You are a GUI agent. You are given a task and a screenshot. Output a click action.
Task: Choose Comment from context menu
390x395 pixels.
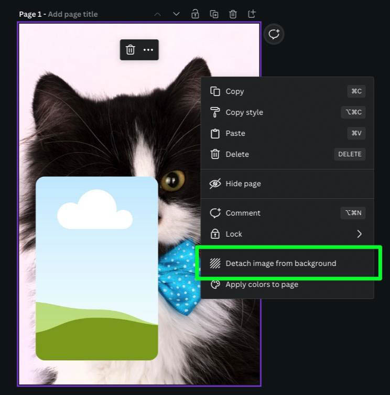(287, 213)
